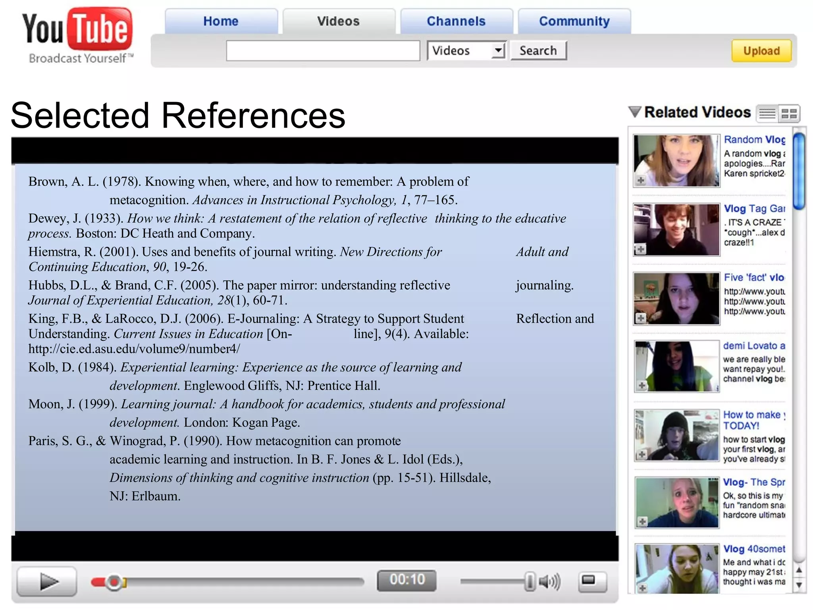813x610 pixels.
Task: Switch Related Videos to list view
Action: pyautogui.click(x=767, y=114)
